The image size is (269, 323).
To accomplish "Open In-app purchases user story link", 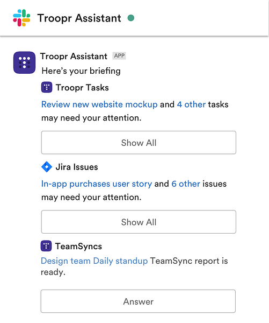I will pyautogui.click(x=97, y=184).
